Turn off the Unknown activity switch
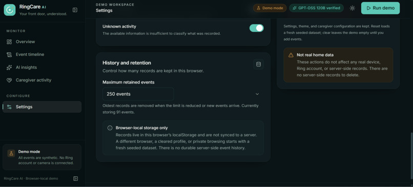The image size is (413, 187). 257,28
